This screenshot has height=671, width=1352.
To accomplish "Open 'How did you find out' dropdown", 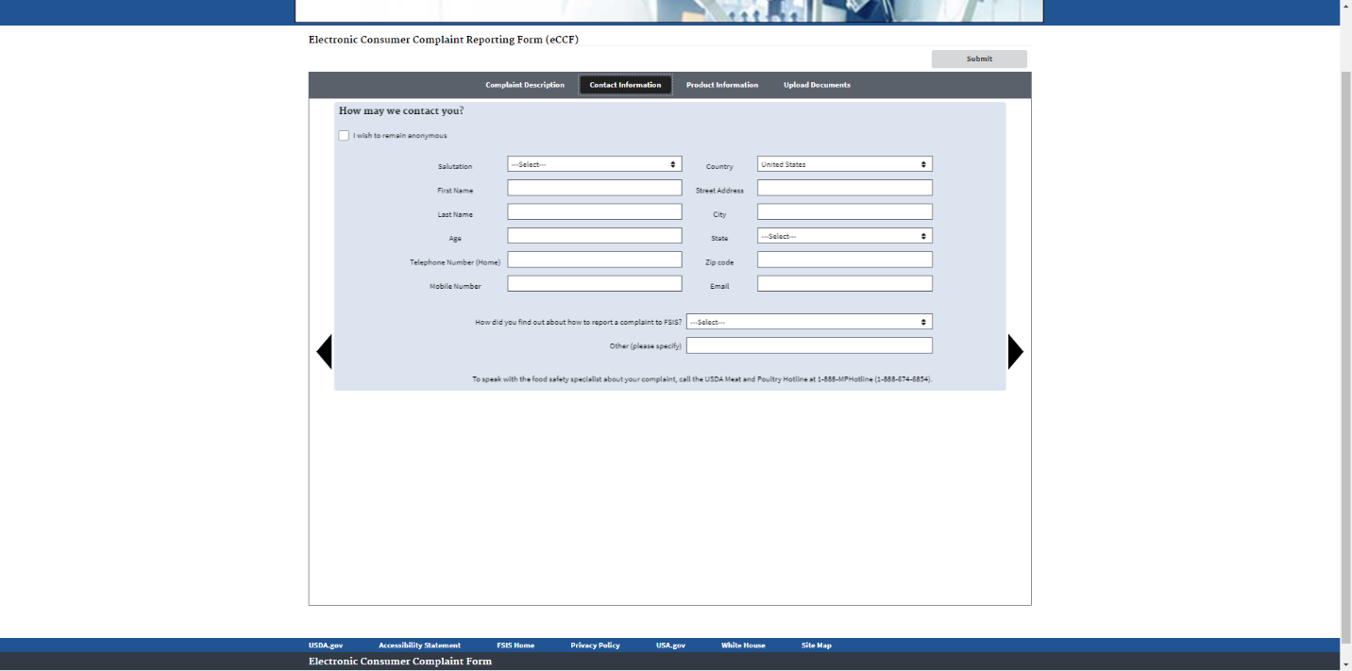I will click(808, 322).
